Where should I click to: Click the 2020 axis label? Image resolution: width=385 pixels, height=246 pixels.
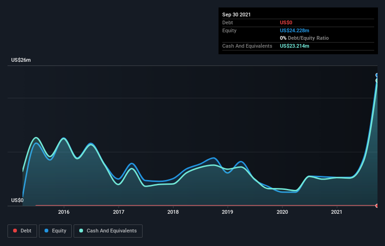click(282, 212)
